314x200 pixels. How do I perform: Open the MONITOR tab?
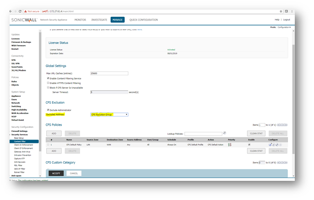pyautogui.click(x=80, y=20)
